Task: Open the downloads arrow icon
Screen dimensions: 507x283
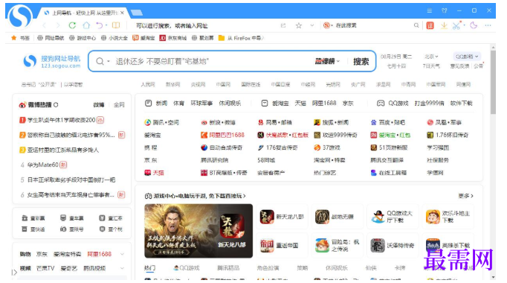Action: point(444,25)
